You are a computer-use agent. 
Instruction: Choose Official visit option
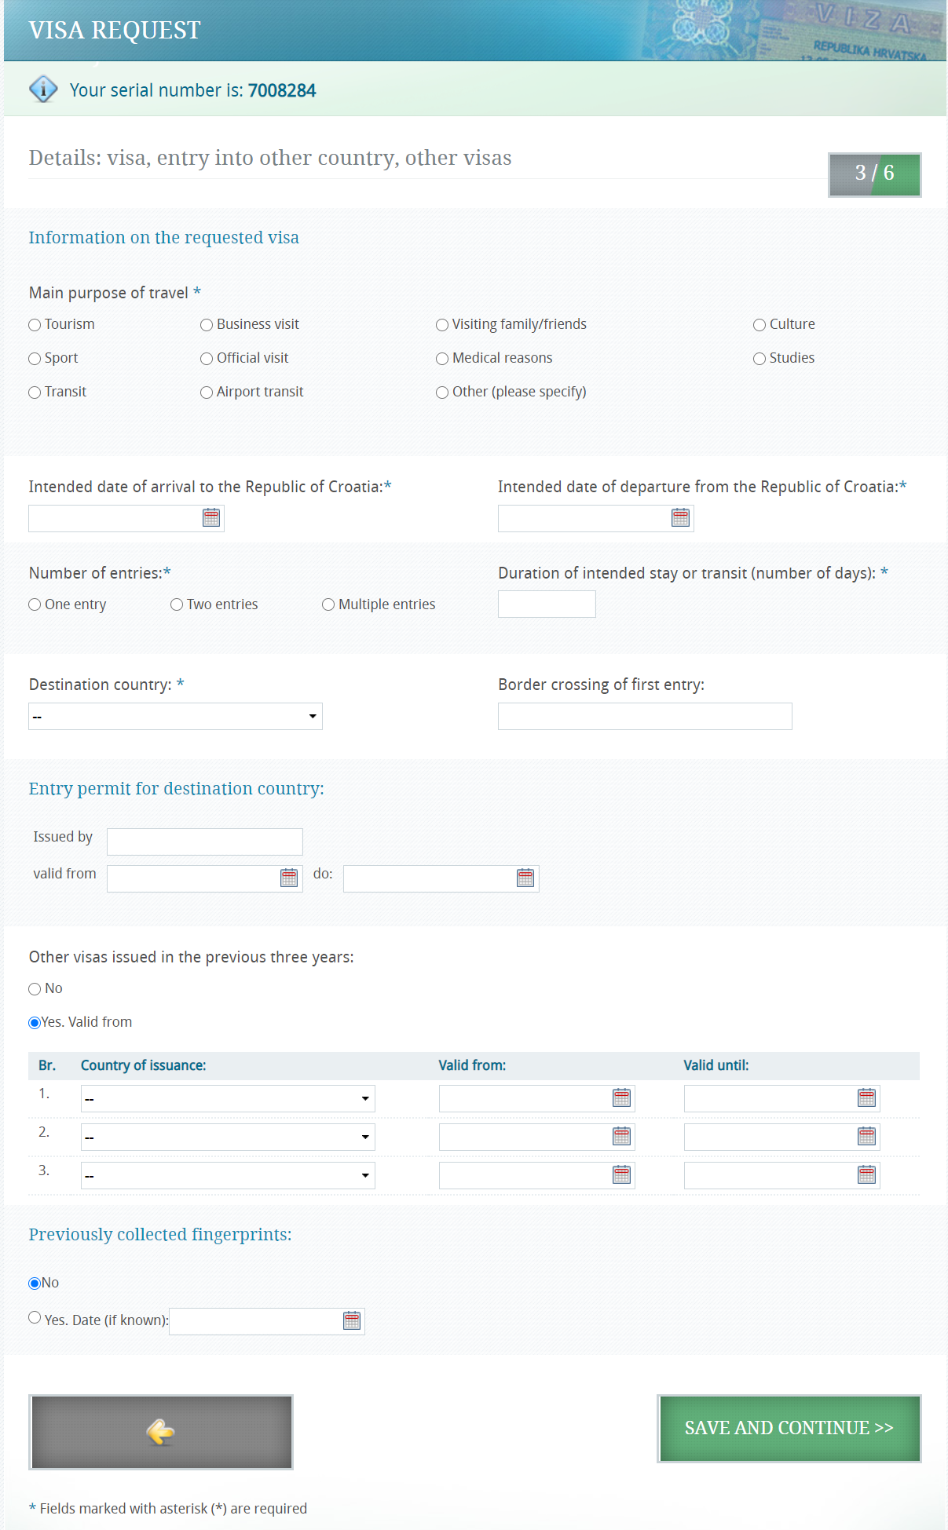207,359
